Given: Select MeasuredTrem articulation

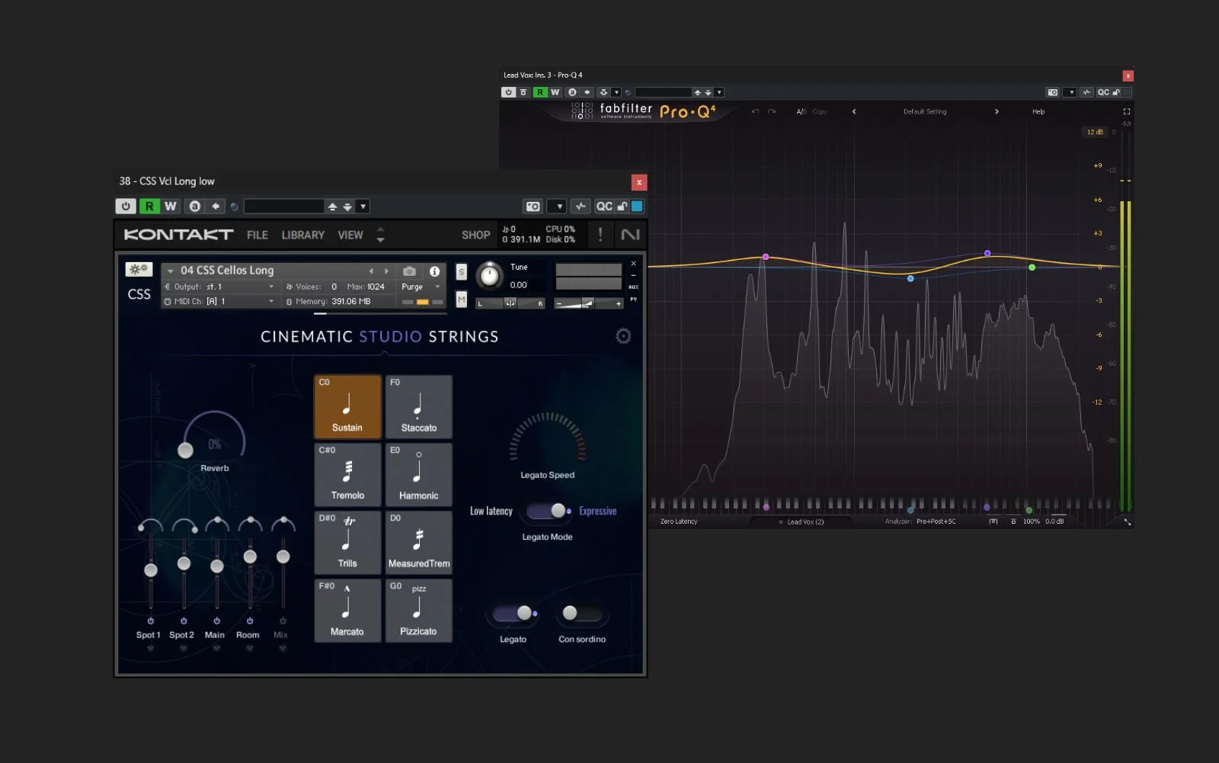Looking at the screenshot, I should [419, 542].
